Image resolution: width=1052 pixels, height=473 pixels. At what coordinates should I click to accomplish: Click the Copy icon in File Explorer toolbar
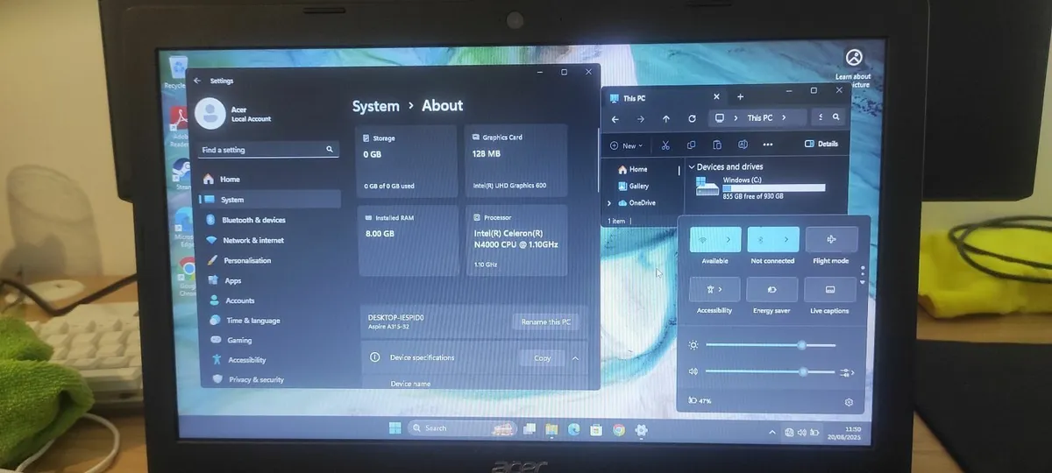click(692, 145)
